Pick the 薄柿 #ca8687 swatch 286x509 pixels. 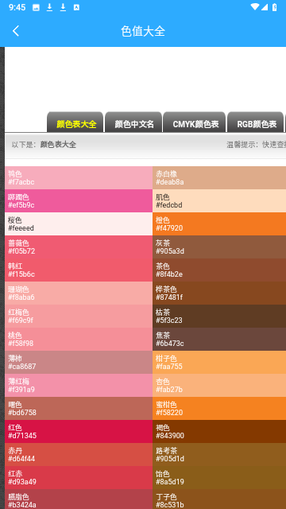[79, 363]
